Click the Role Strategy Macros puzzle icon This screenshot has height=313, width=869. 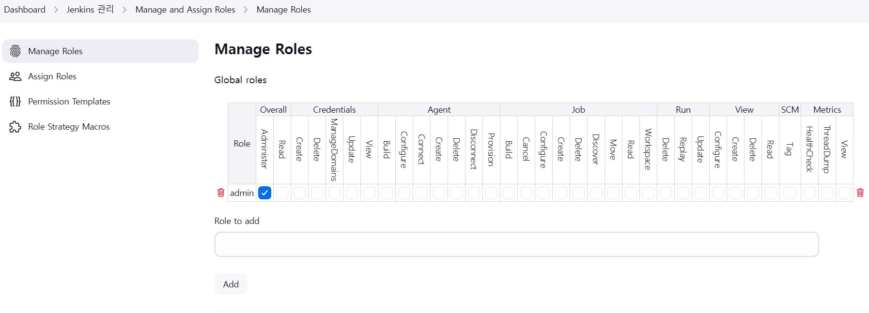point(16,127)
